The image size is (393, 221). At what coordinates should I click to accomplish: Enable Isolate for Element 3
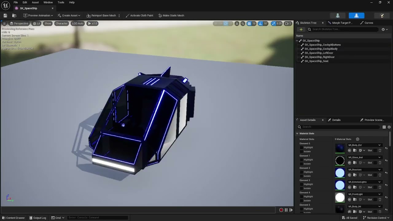(302, 188)
